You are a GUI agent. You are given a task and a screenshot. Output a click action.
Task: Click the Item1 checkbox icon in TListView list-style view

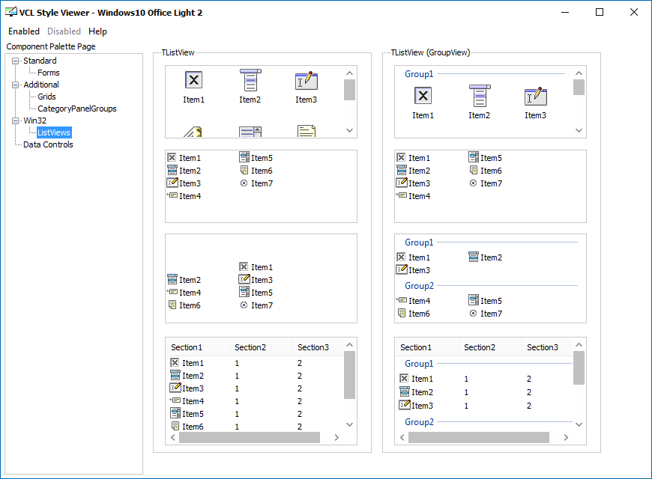coord(244,266)
